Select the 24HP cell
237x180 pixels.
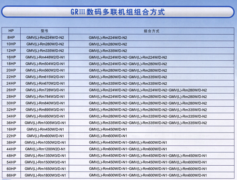pos(11,83)
